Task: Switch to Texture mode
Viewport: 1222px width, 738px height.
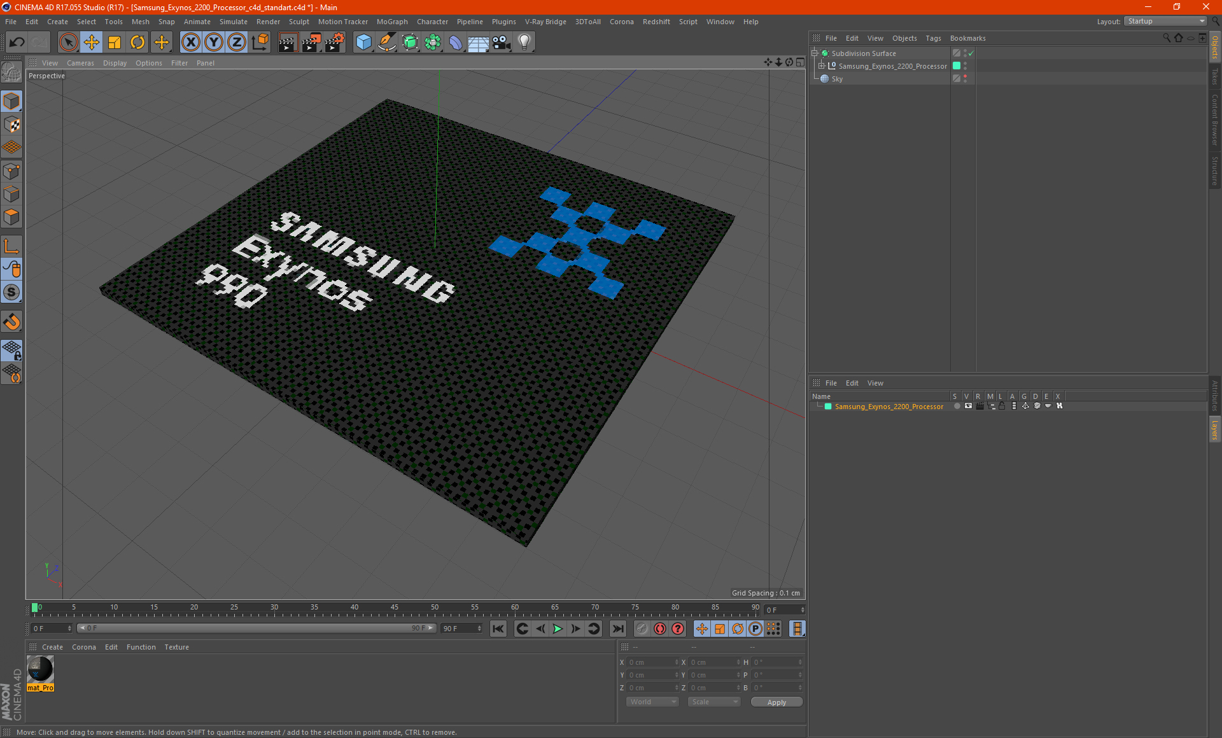Action: tap(11, 125)
